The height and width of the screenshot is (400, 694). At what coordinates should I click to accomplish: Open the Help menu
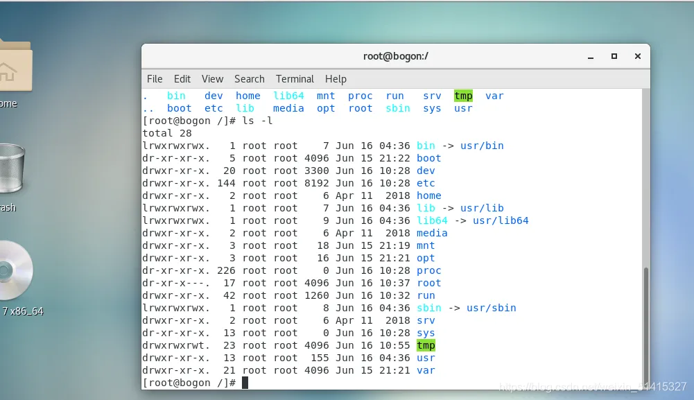coord(336,79)
